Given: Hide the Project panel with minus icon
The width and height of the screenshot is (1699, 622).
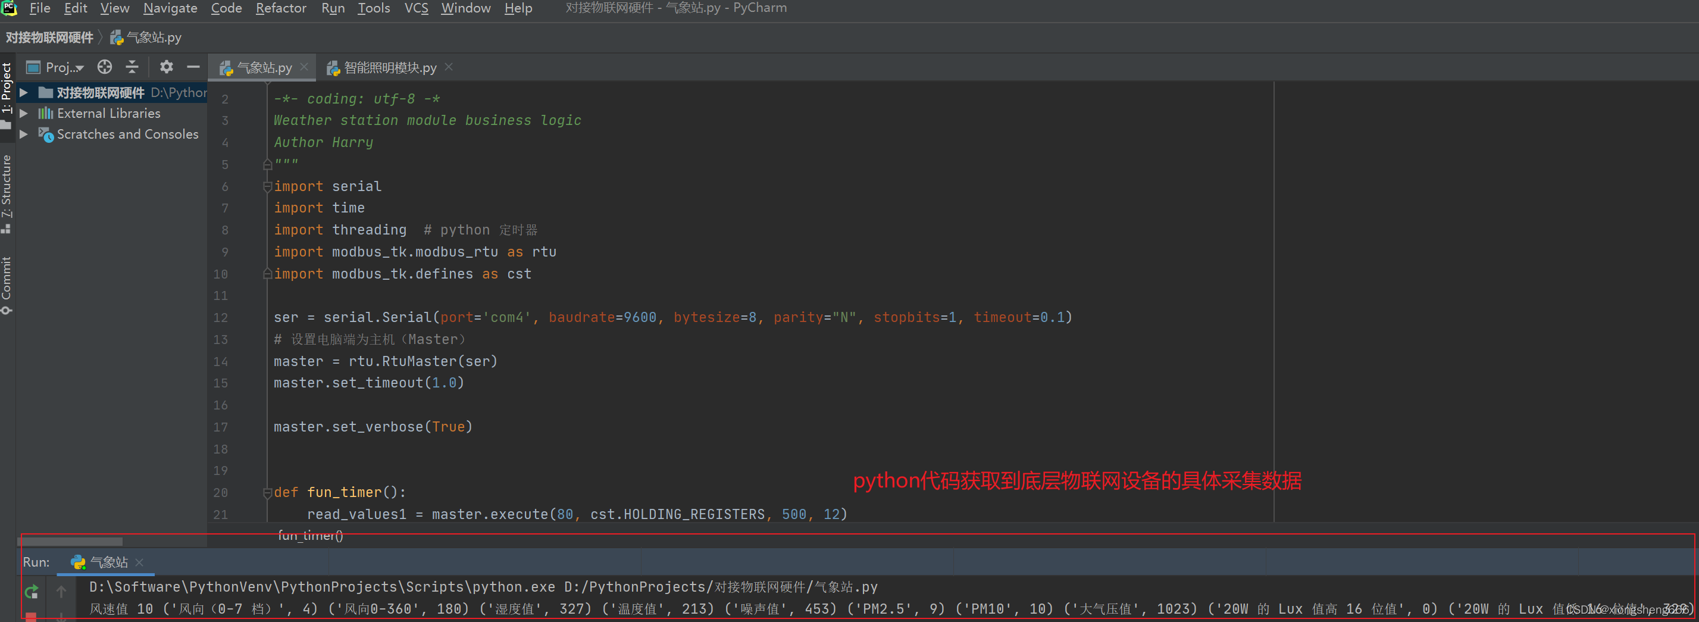Looking at the screenshot, I should [193, 67].
